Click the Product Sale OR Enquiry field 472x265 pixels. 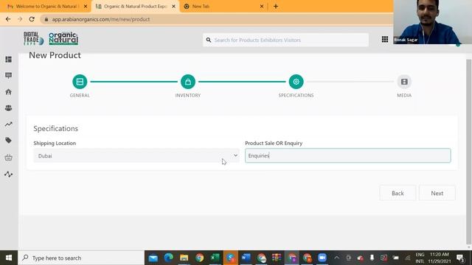[x=347, y=155]
